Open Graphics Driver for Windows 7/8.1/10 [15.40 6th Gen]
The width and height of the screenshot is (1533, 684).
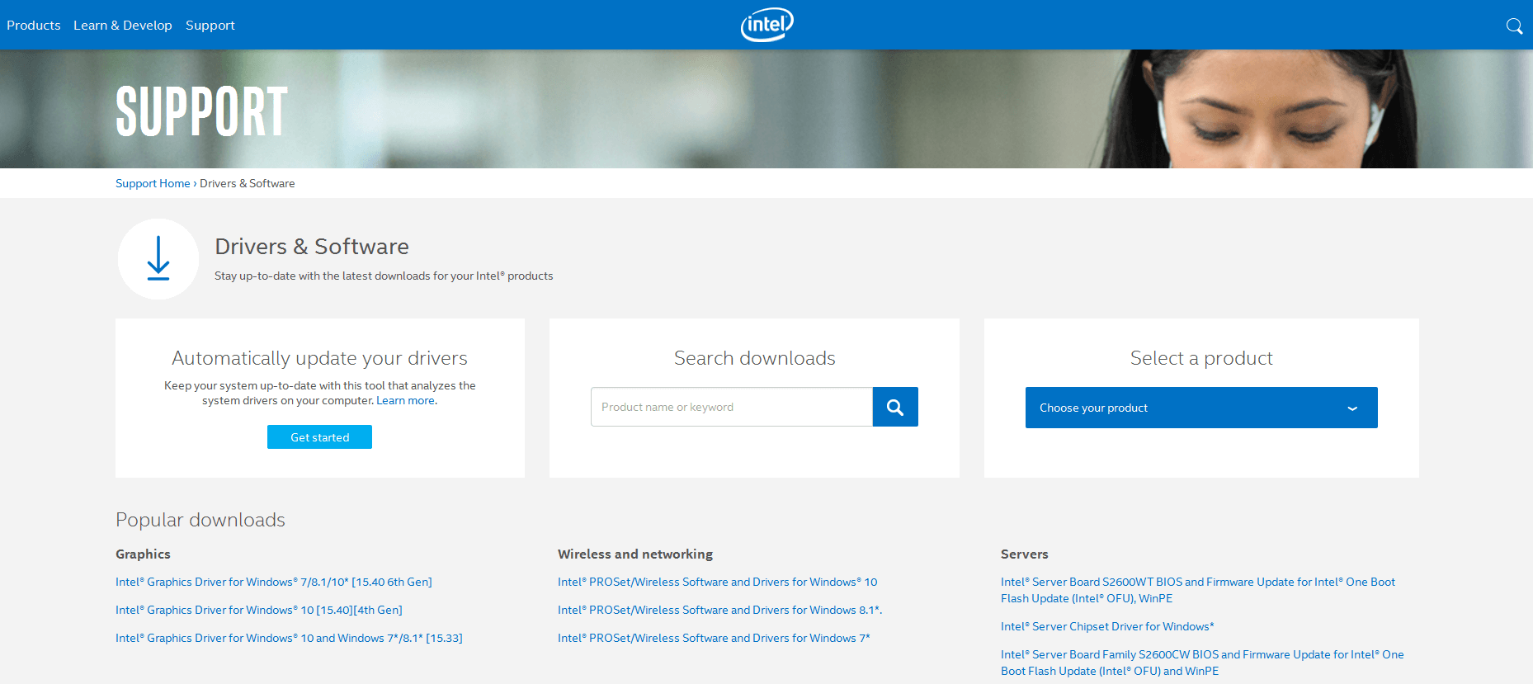pos(274,582)
